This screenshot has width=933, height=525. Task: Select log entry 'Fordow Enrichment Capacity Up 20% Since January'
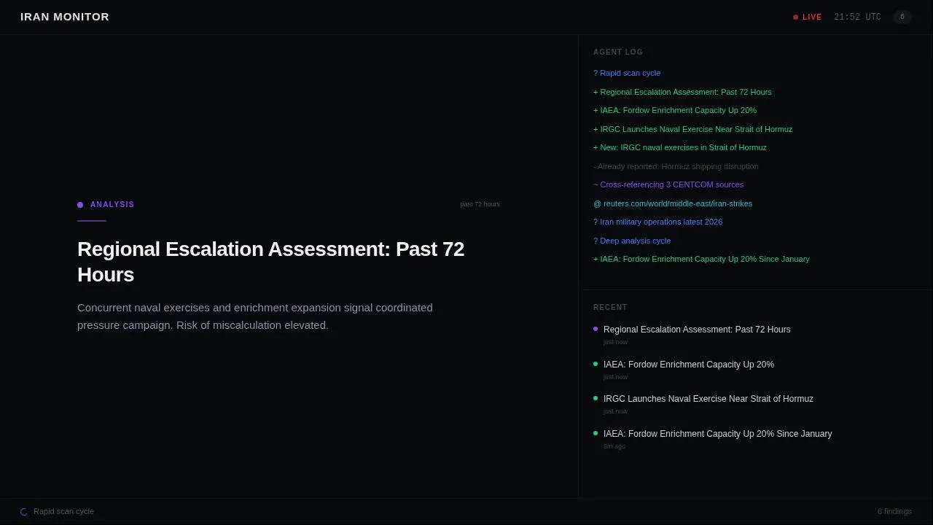(701, 259)
